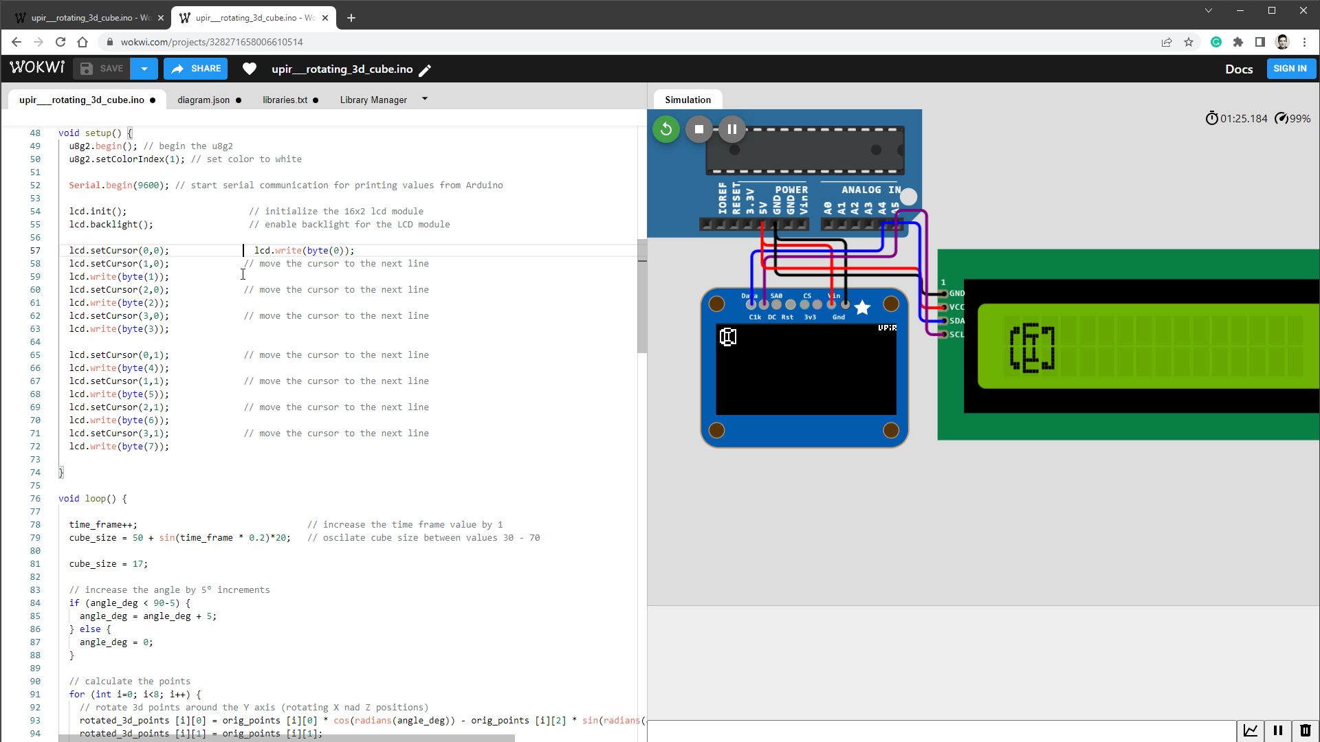Click the SIGN IN button

pos(1290,69)
